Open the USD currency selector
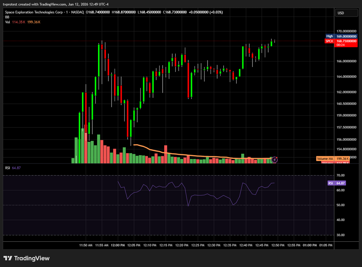 tap(346, 13)
